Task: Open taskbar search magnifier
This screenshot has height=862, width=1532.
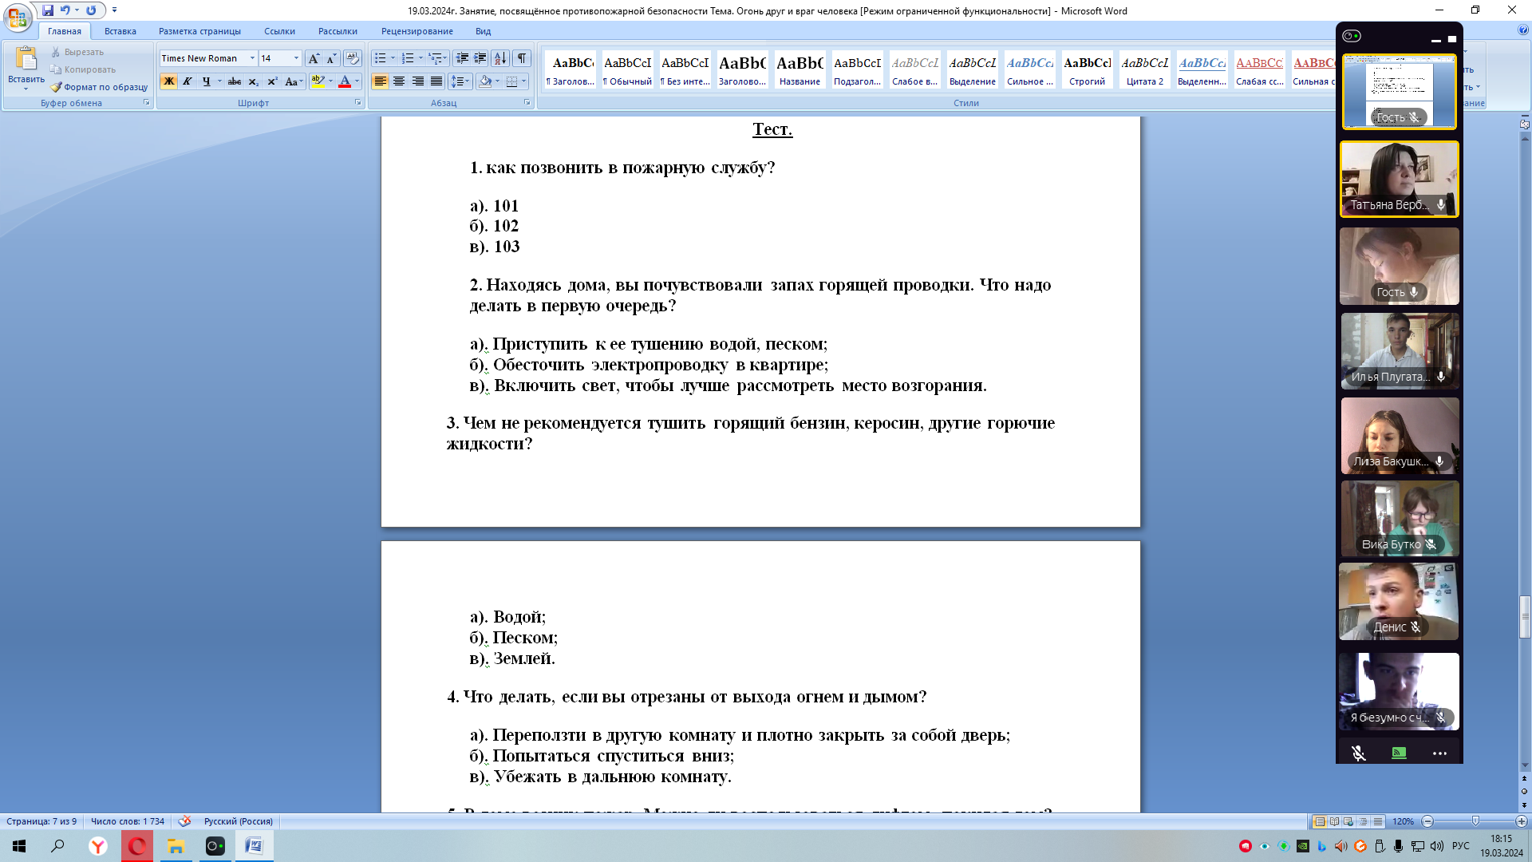Action: [x=57, y=846]
